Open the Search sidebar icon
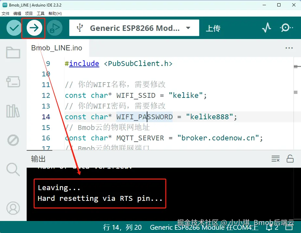This screenshot has width=301, height=233. [x=13, y=170]
